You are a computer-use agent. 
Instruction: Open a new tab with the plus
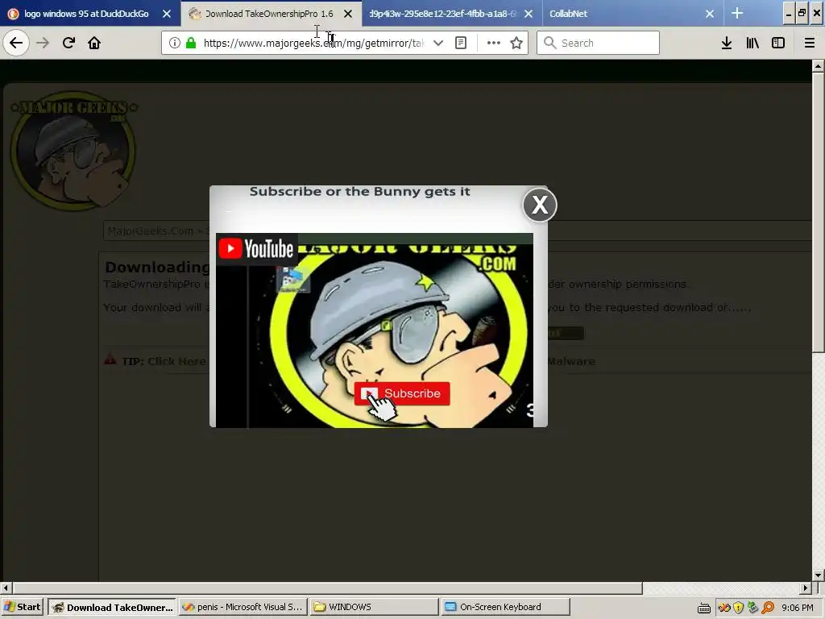tap(737, 13)
